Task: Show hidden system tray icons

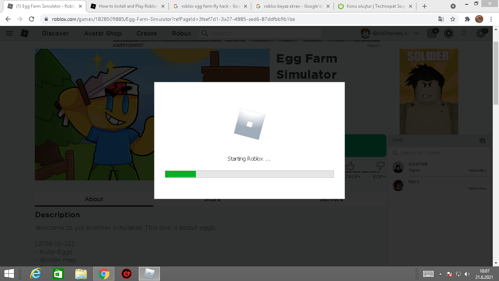Action: (x=441, y=274)
